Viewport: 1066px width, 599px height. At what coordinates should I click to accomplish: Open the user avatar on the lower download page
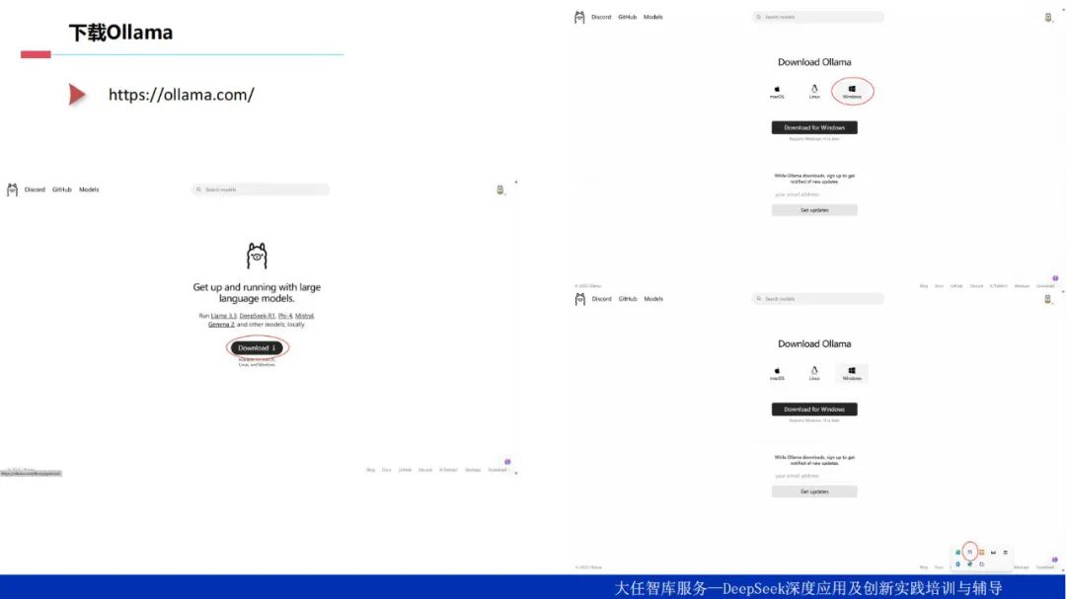[1048, 299]
